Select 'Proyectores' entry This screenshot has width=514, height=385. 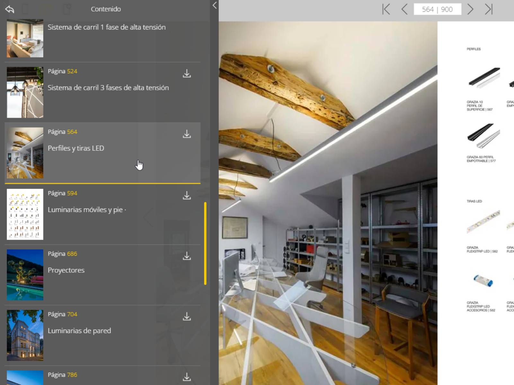point(66,270)
